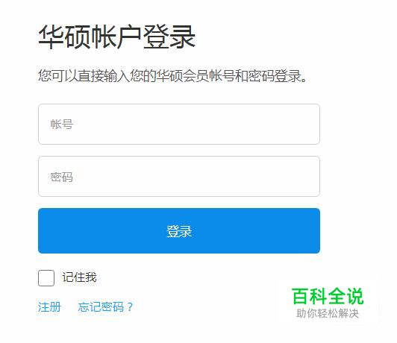
Task: Click the gray 助你轻松解决 watermark caption
Action: 328,313
